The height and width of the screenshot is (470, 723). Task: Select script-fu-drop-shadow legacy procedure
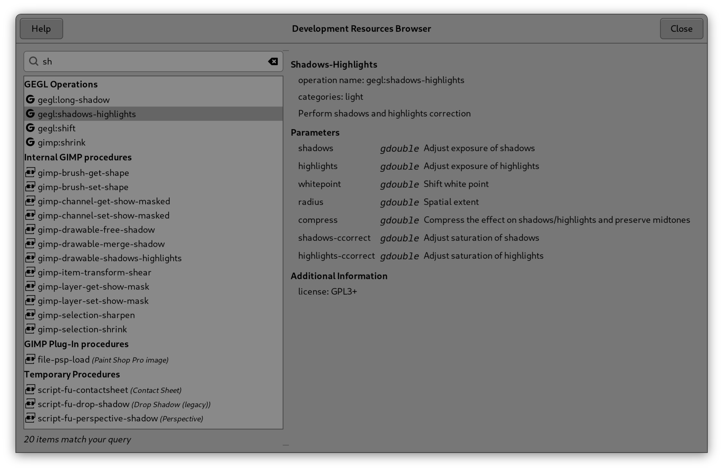coord(153,404)
